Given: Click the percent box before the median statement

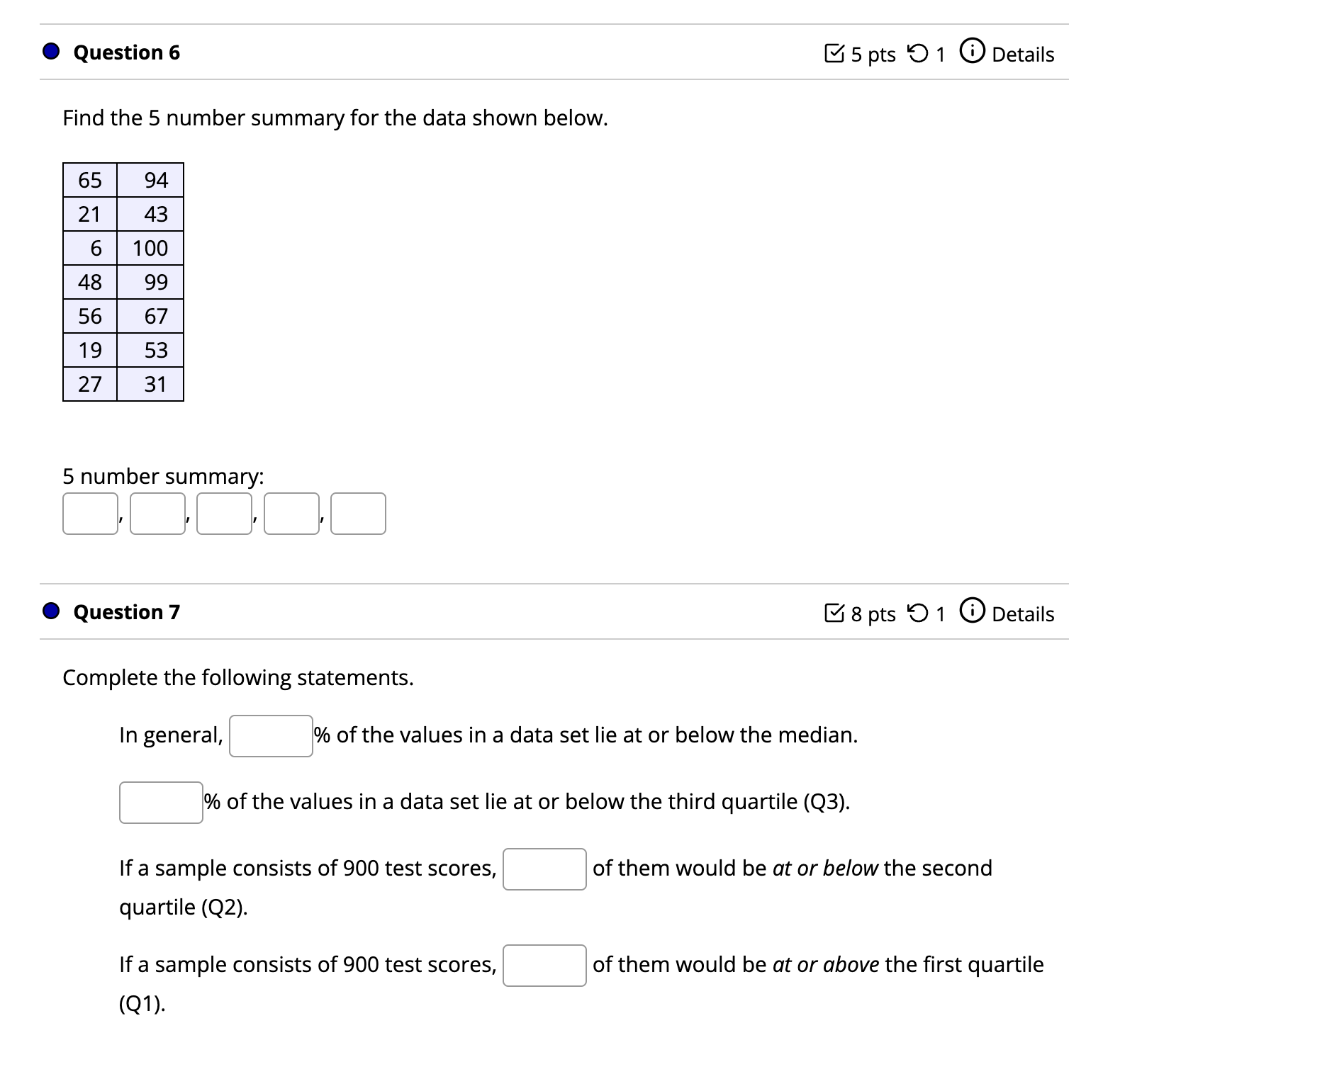Looking at the screenshot, I should (271, 735).
